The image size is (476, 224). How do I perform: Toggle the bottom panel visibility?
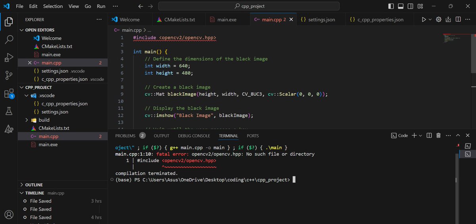coord(401,6)
